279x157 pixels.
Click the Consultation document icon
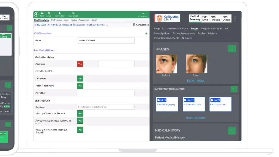[x=134, y=25]
